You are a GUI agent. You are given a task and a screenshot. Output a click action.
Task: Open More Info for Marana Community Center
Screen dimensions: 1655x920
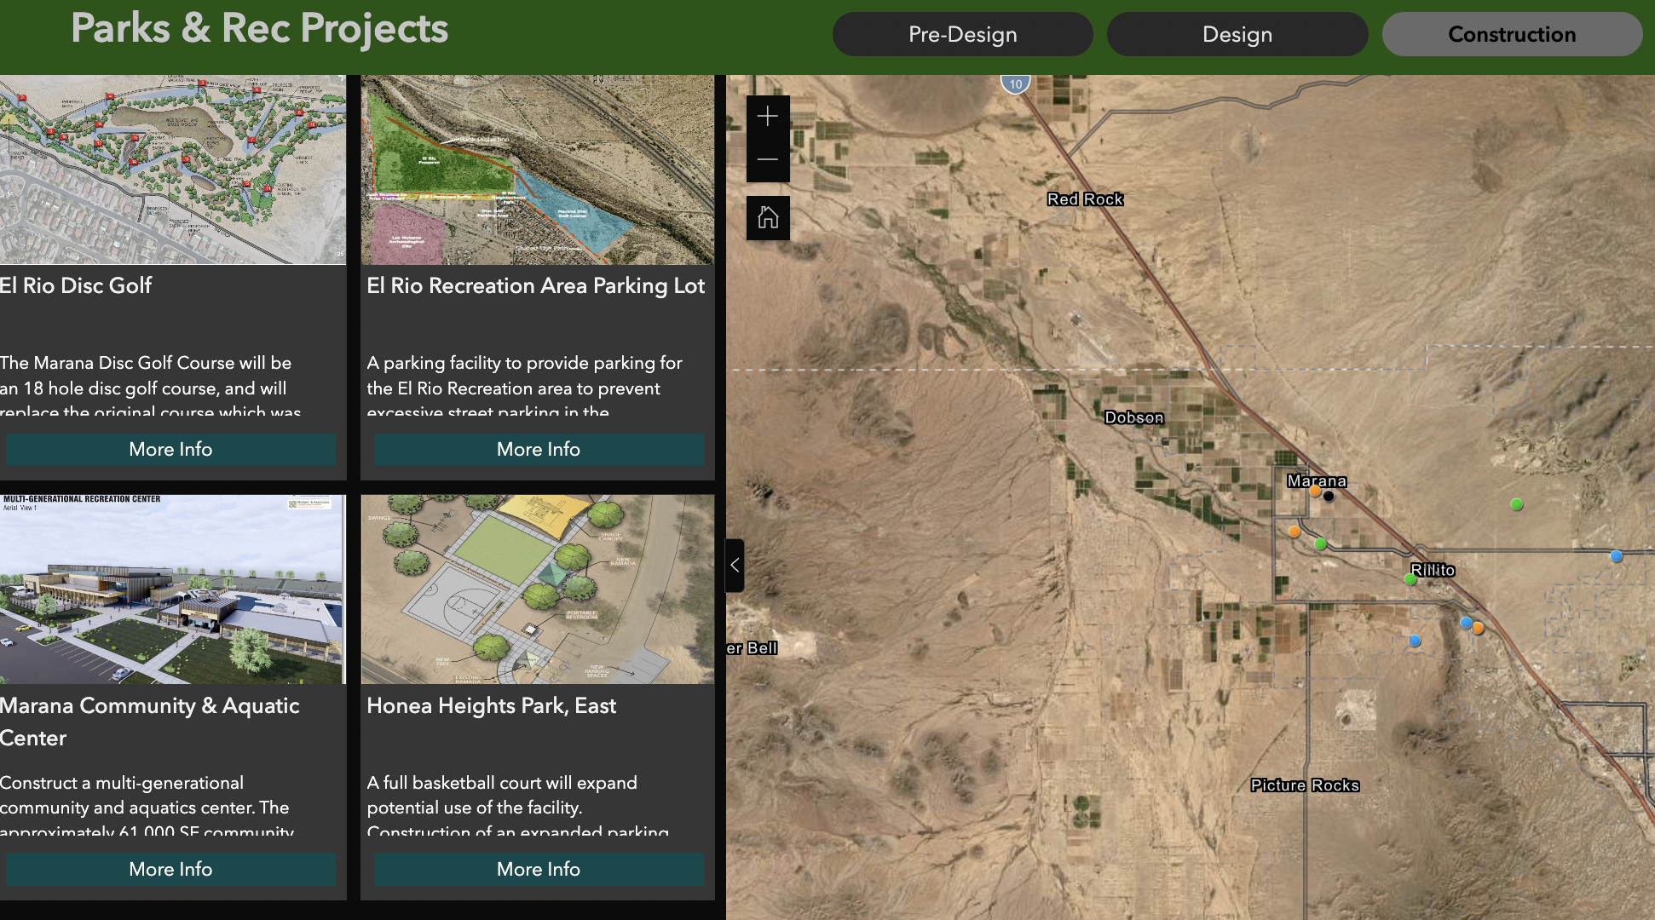(170, 869)
